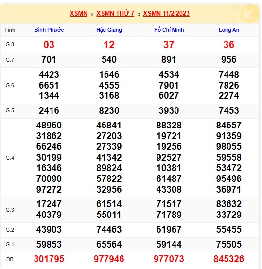The image size is (262, 269).
Task: Click G.4 number 36971
Action: pos(229,189)
